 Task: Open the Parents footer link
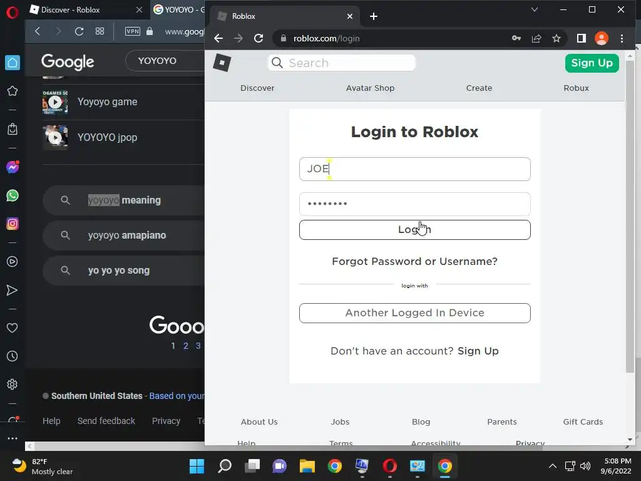[x=501, y=422]
